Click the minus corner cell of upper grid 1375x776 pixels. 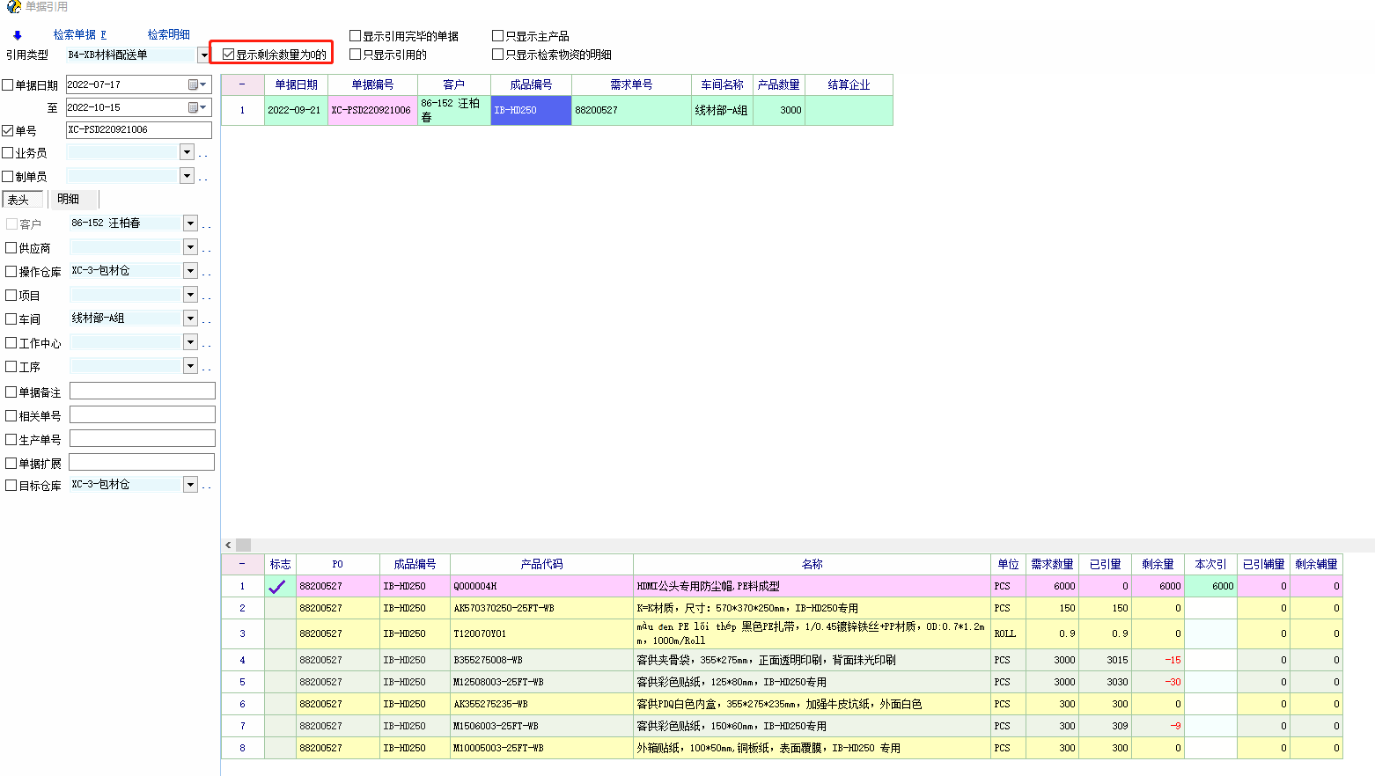(x=242, y=84)
